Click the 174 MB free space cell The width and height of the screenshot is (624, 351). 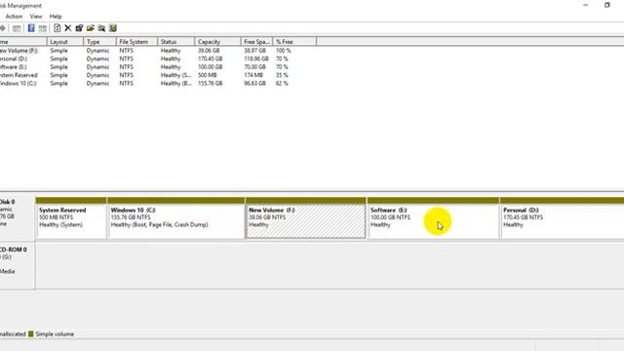click(253, 75)
